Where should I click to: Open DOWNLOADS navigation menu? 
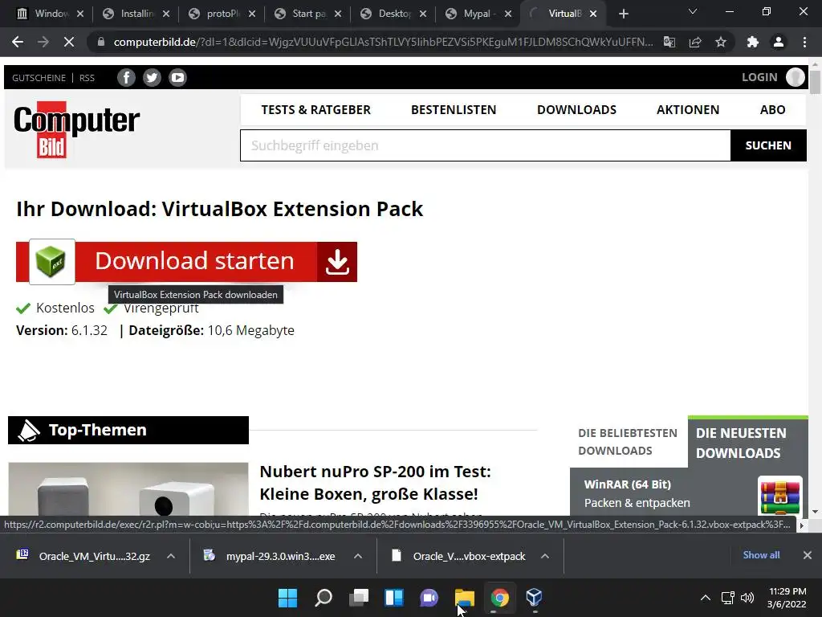pyautogui.click(x=576, y=109)
